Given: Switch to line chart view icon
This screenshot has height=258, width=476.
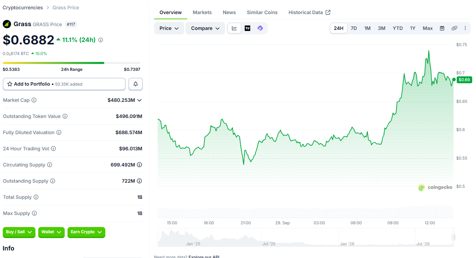Looking at the screenshot, I should coord(234,28).
